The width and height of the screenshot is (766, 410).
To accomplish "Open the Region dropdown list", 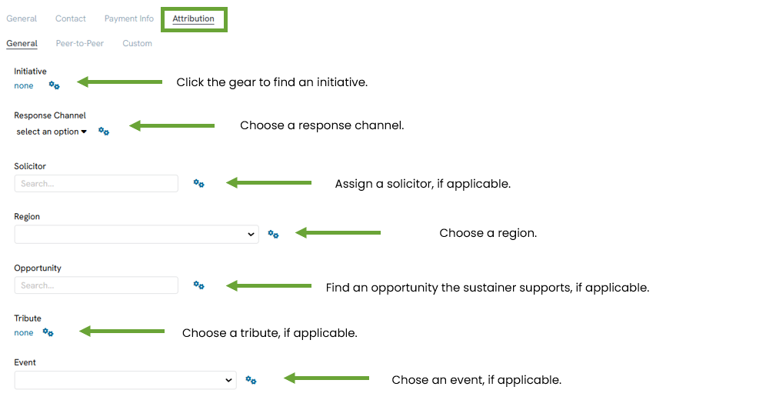I will click(136, 234).
